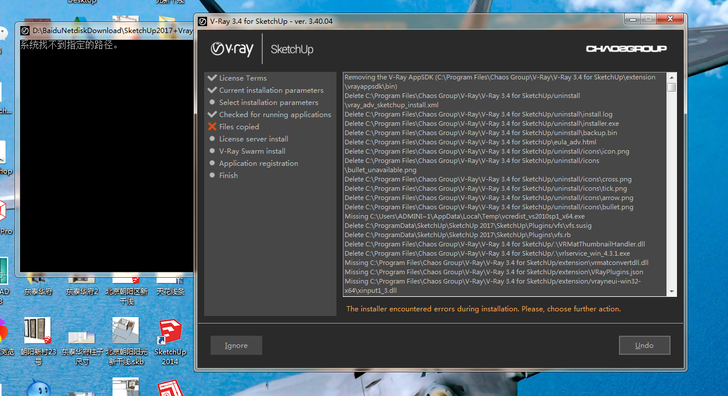Select the Application registration step
728x396 pixels.
click(258, 163)
